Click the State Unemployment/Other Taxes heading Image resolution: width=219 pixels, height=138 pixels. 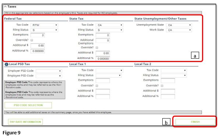[160, 19]
